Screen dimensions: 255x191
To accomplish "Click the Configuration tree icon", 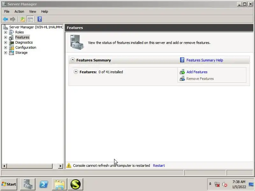I will point(11,47).
